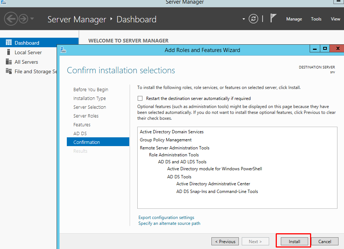Open the Tools menu
Image resolution: width=344 pixels, height=249 pixels.
(x=316, y=19)
